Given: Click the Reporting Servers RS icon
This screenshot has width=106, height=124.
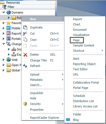Looking at the screenshot, I should pos(9,33).
